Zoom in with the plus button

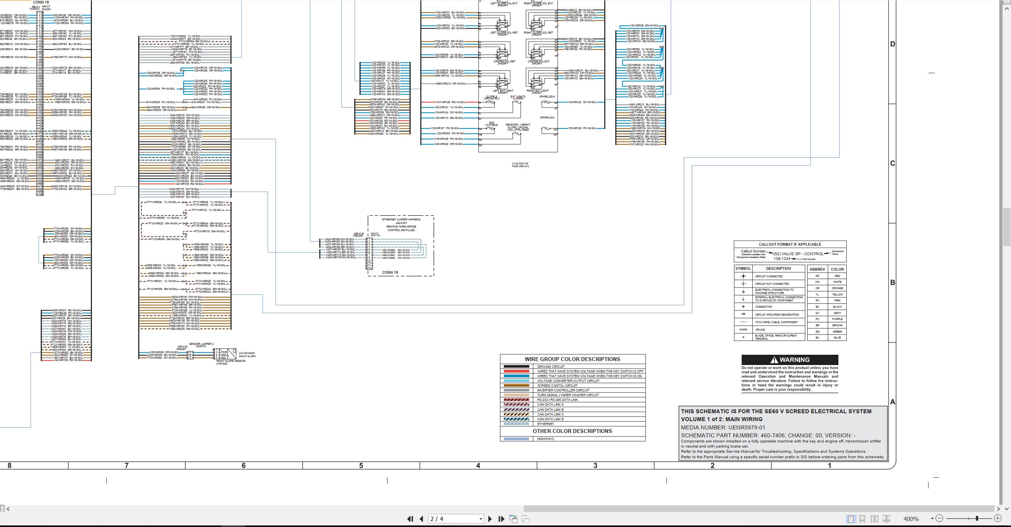(x=998, y=518)
